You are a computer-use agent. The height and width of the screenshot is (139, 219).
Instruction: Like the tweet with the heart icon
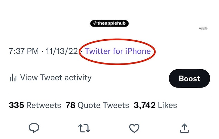pyautogui.click(x=134, y=128)
